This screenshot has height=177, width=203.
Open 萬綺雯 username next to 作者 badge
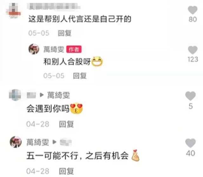(x=54, y=49)
